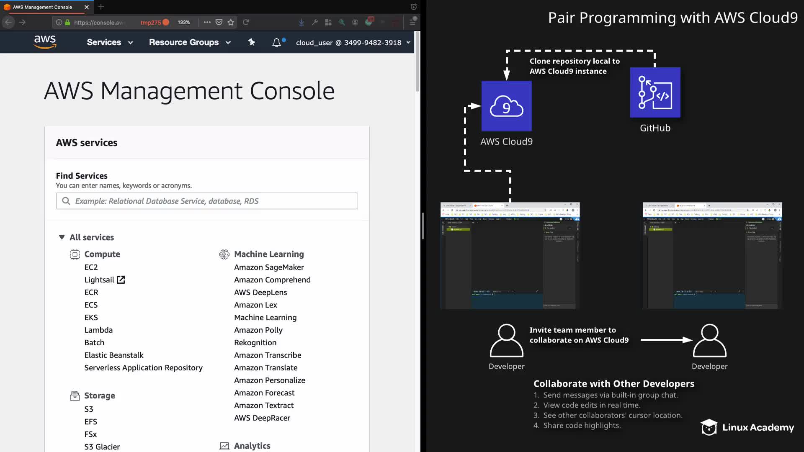Screen dimensions: 804x452
Task: Click the pin shortcuts icon
Action: click(251, 42)
